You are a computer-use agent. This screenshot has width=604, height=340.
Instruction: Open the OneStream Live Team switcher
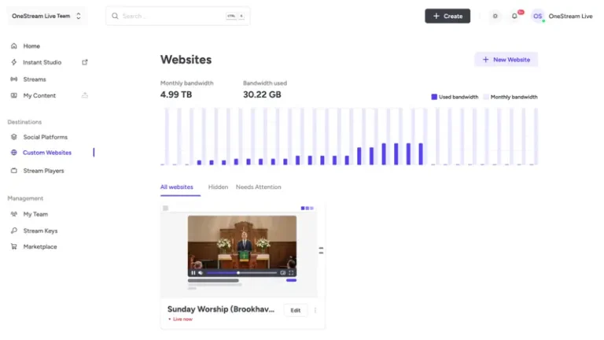tap(46, 17)
